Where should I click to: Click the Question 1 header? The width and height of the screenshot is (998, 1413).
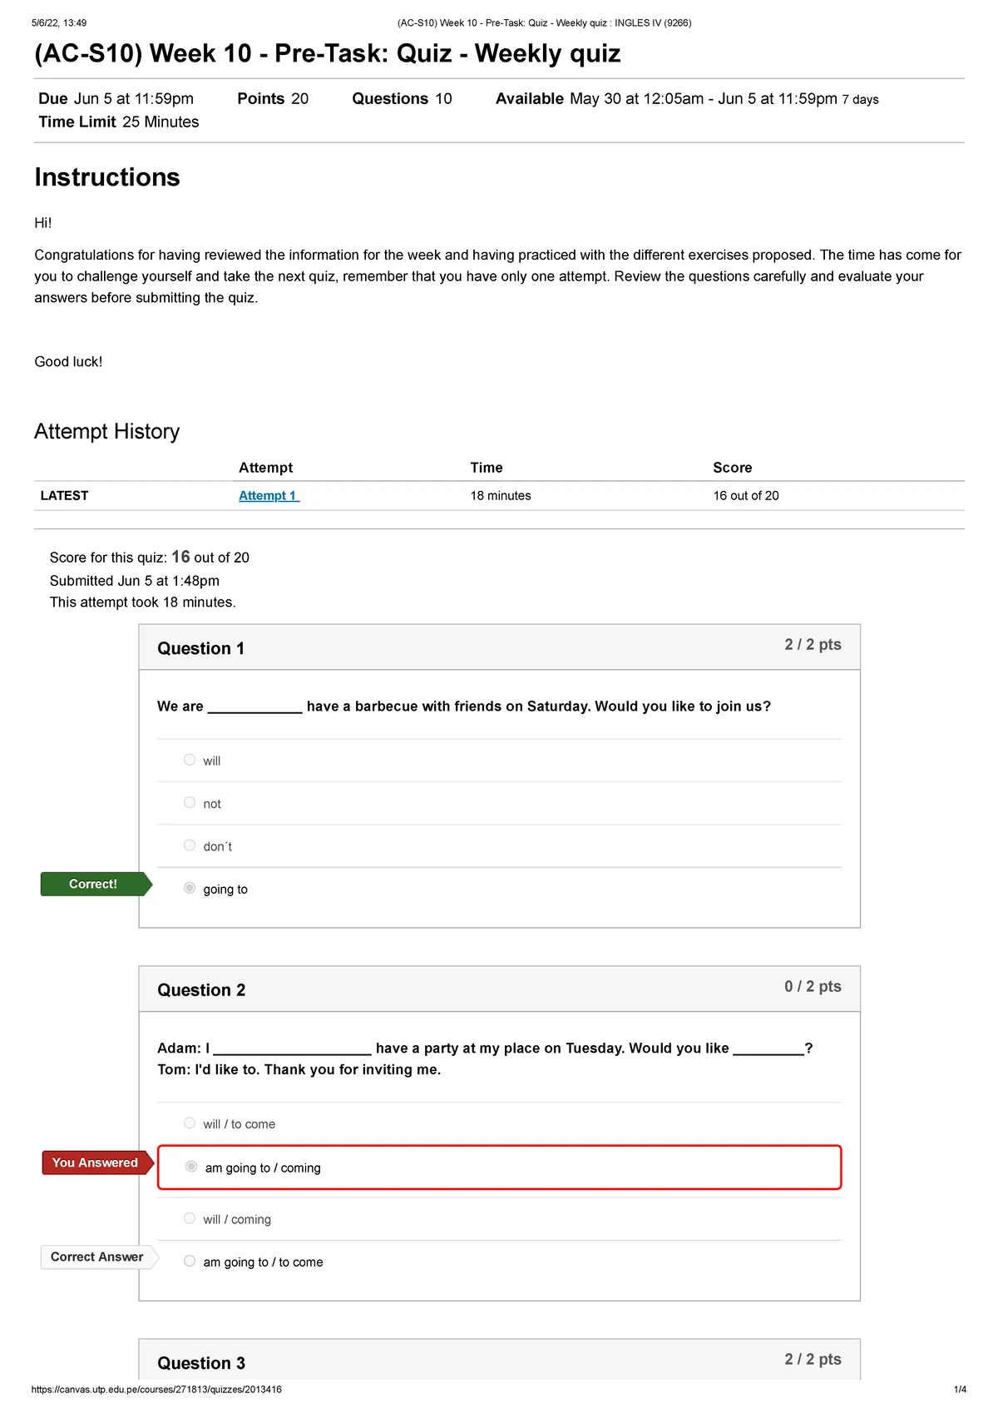point(201,648)
